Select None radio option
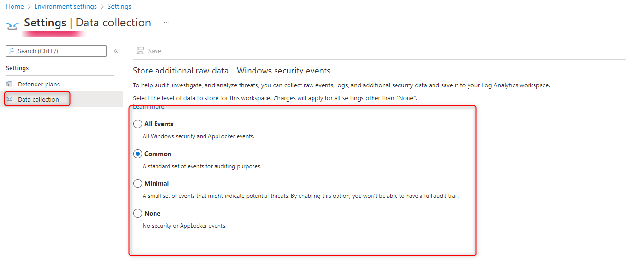Screen dimensions: 626x267 [138, 213]
